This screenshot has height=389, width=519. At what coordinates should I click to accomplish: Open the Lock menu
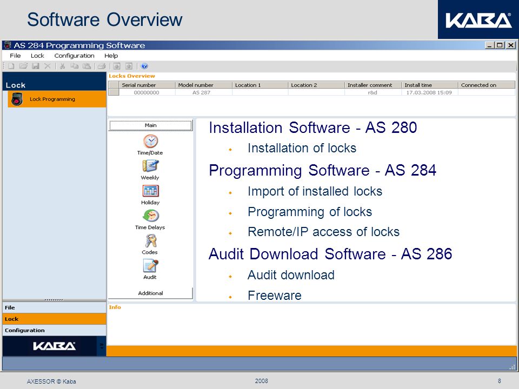37,56
